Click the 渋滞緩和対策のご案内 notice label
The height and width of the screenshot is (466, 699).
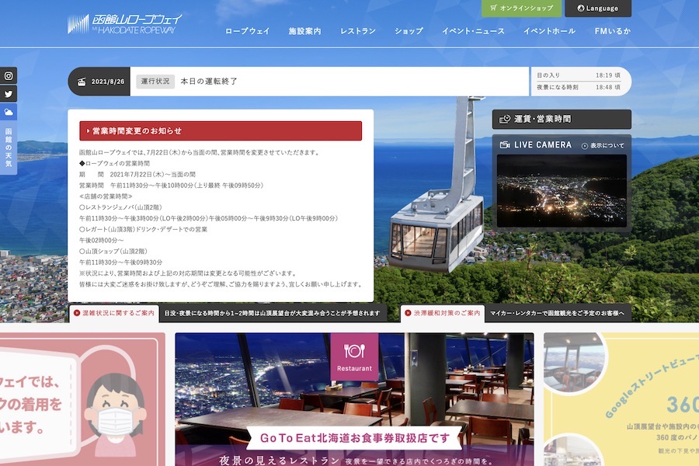click(446, 313)
